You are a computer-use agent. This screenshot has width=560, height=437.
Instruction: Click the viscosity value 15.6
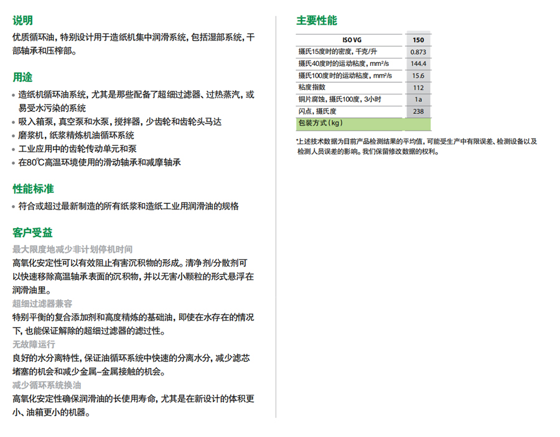click(418, 76)
